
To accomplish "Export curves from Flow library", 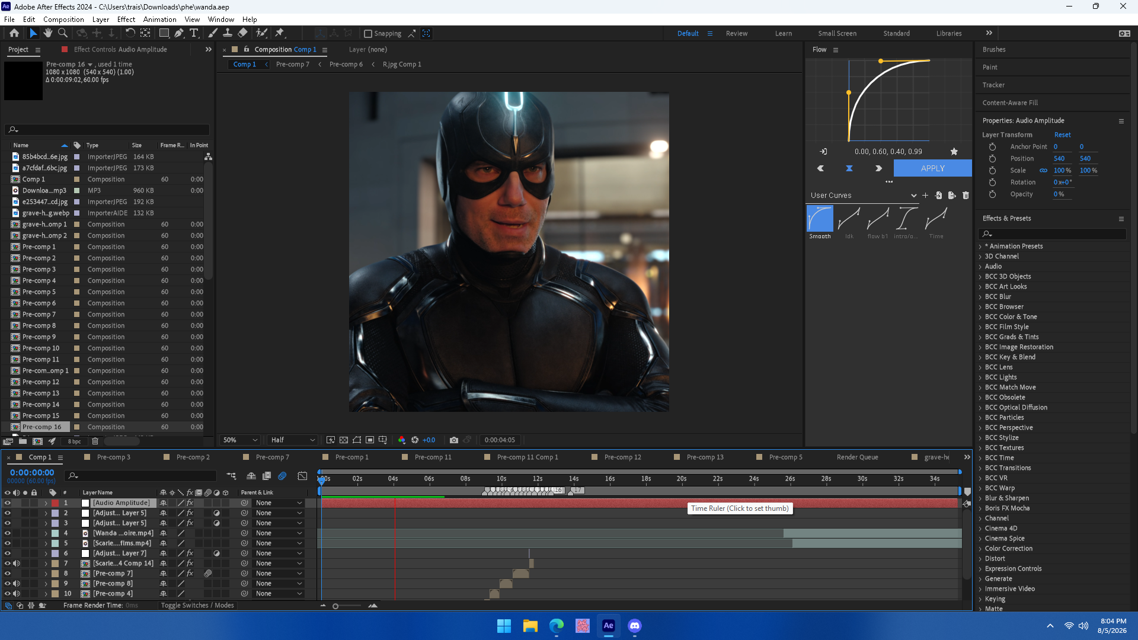I will [952, 196].
